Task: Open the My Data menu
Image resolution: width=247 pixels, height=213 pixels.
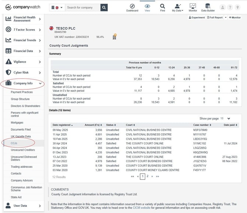Action: (178, 8)
